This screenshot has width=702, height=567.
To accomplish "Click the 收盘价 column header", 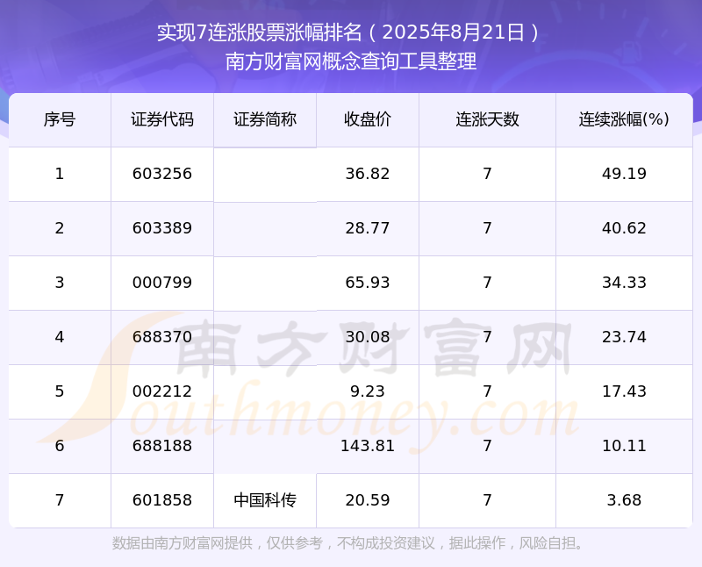I will coord(368,119).
